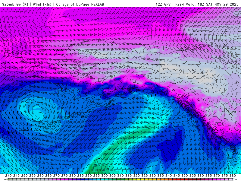This screenshot has height=181, width=241.
Task: Click the 270 value on the color scale
Action: [56, 176]
